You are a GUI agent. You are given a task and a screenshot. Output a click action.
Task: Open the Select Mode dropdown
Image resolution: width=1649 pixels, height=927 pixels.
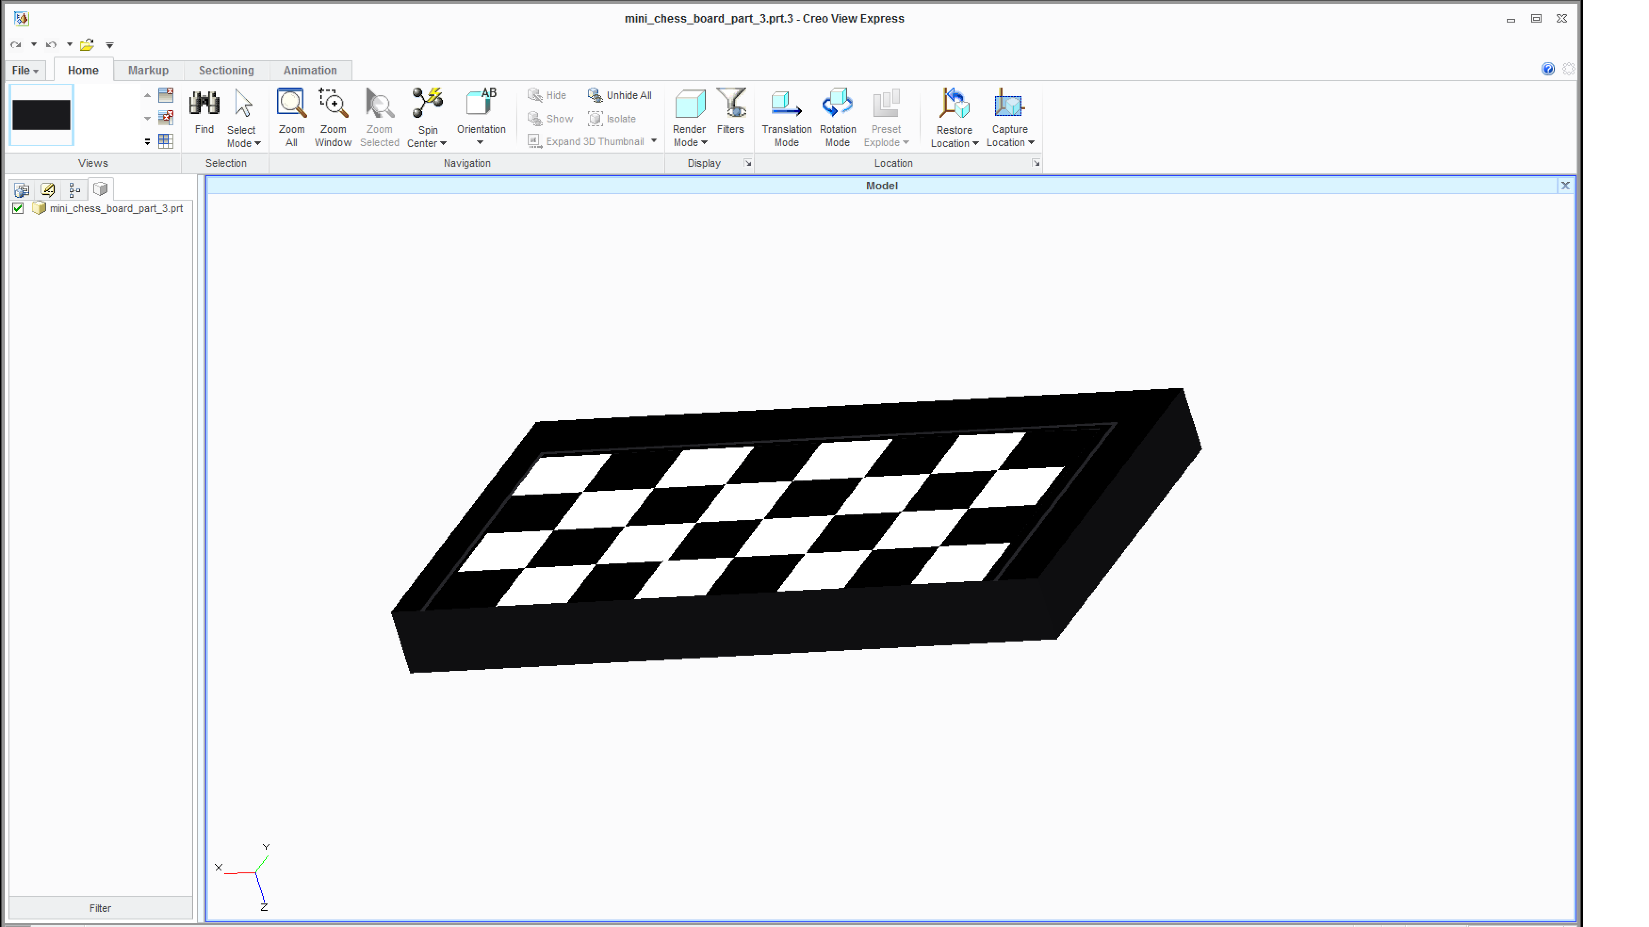point(257,143)
